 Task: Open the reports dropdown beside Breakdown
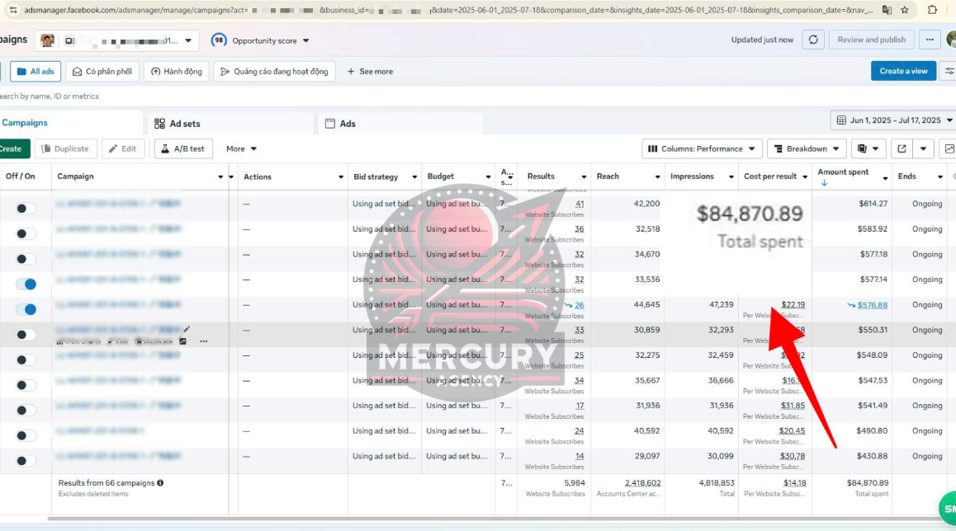click(x=868, y=148)
